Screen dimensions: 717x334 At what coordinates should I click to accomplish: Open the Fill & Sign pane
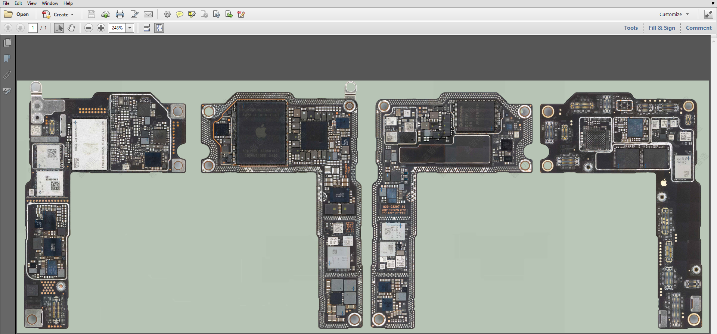point(662,28)
